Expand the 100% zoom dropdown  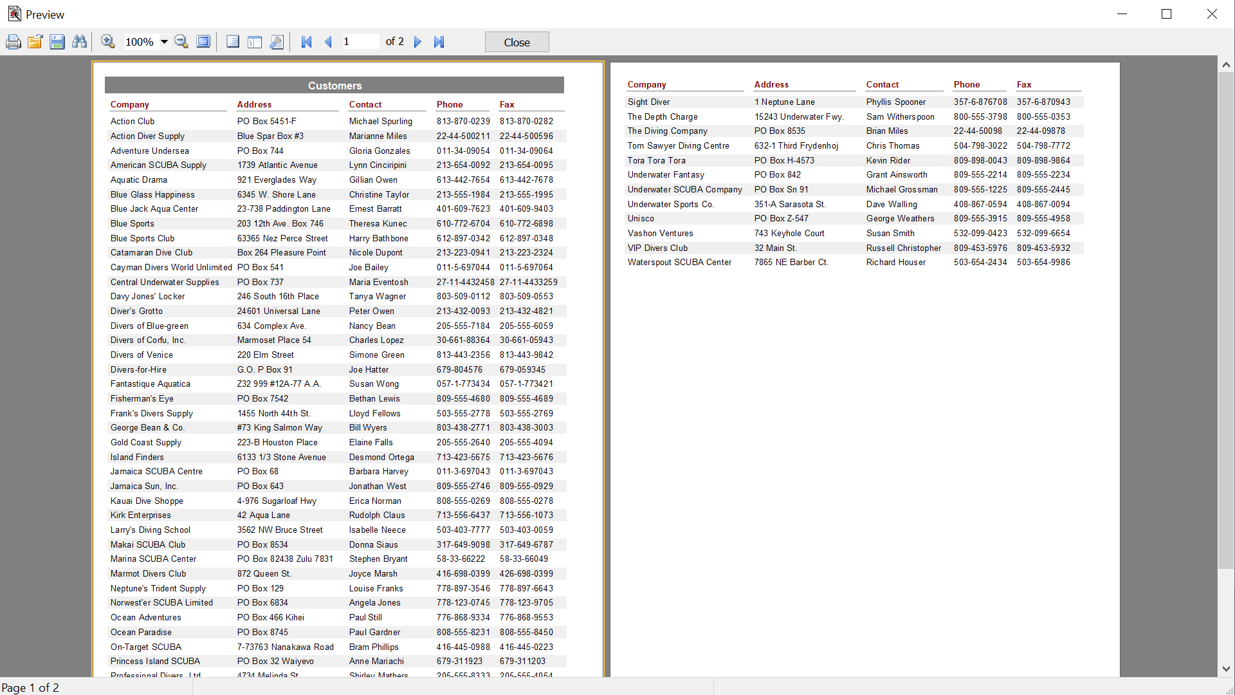pyautogui.click(x=165, y=42)
